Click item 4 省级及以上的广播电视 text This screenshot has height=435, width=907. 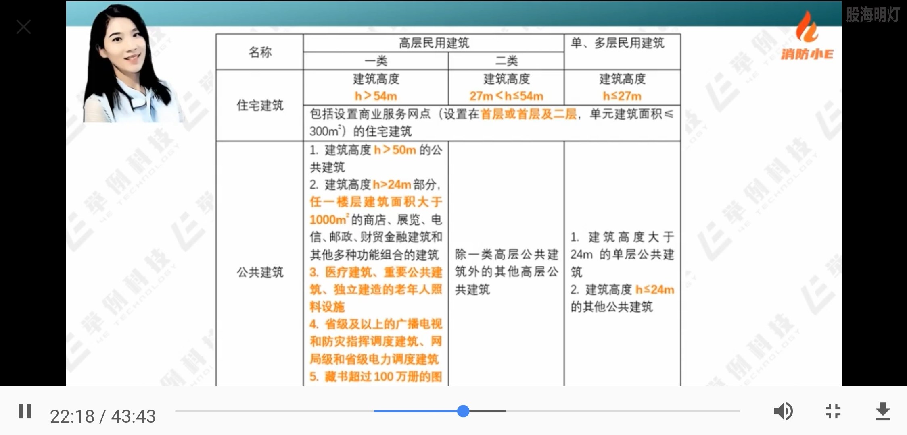pyautogui.click(x=376, y=324)
